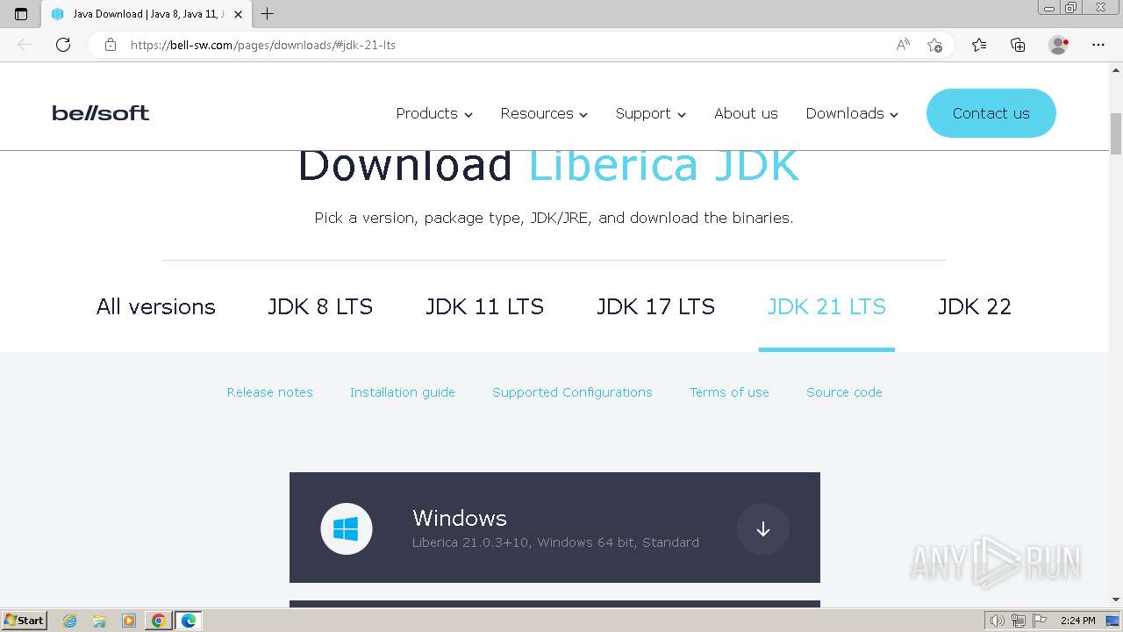The height and width of the screenshot is (632, 1123).
Task: Click the Windows logo icon in download card
Action: pos(347,528)
